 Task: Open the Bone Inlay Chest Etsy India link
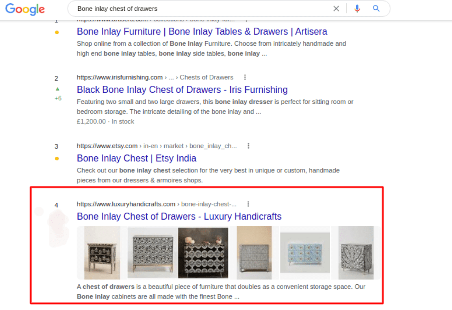[136, 158]
